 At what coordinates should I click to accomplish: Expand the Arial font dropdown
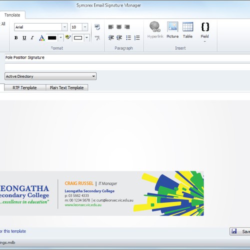pos(64,27)
